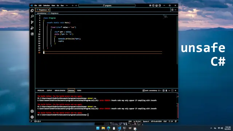Click the OVR overtype indicator
This screenshot has width=233, height=131.
click(130, 121)
